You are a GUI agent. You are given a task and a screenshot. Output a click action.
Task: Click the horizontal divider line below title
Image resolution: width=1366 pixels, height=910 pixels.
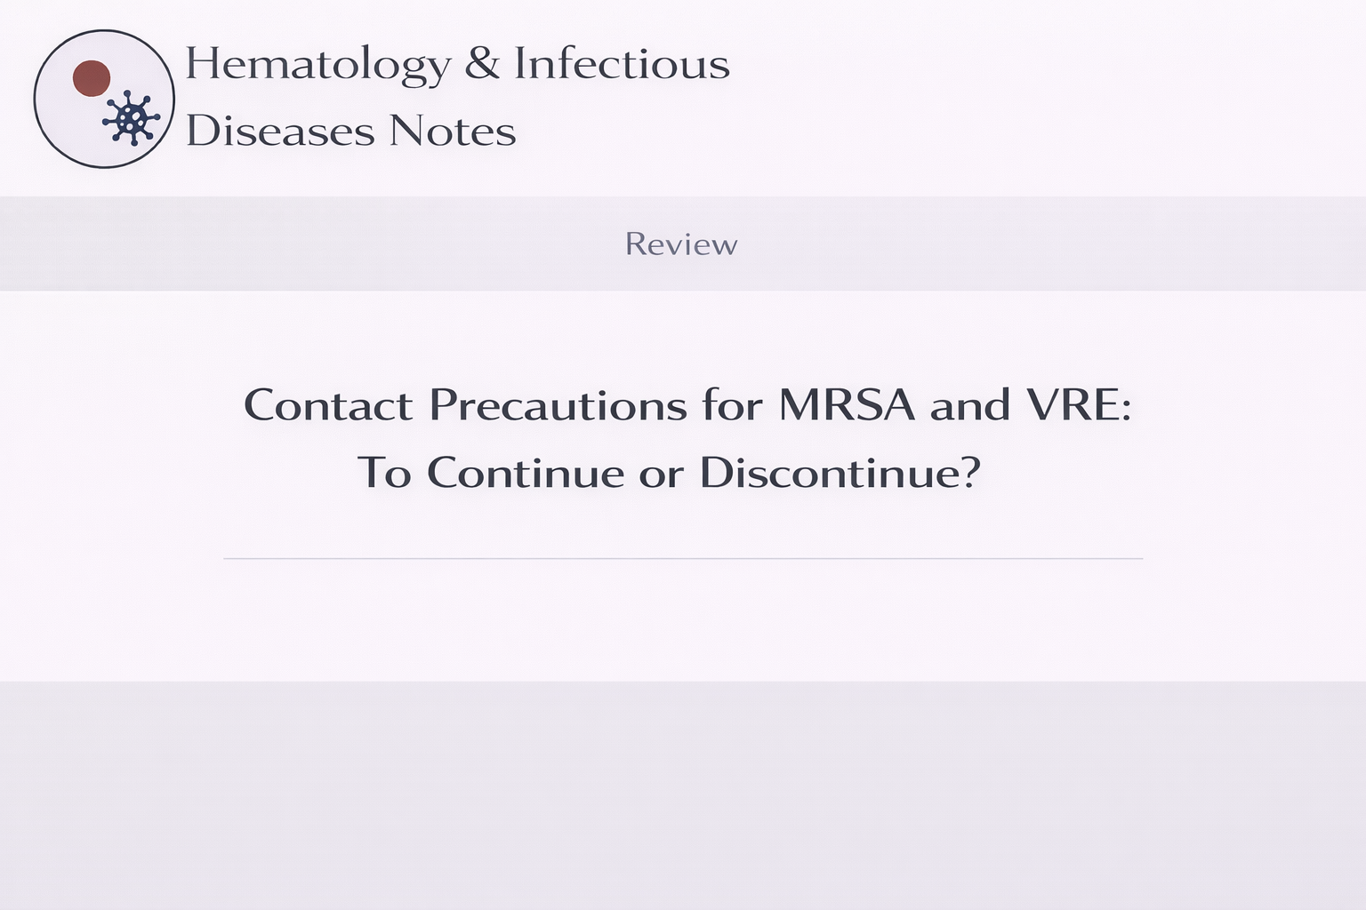tap(683, 559)
